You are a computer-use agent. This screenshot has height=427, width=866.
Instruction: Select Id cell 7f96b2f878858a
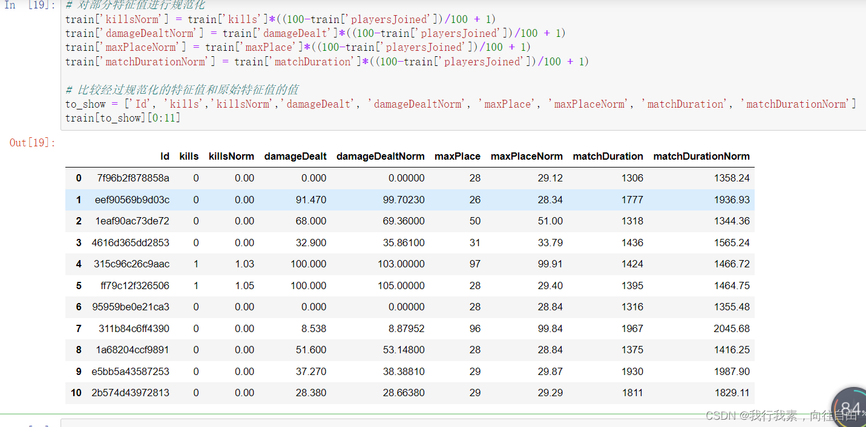(x=133, y=178)
